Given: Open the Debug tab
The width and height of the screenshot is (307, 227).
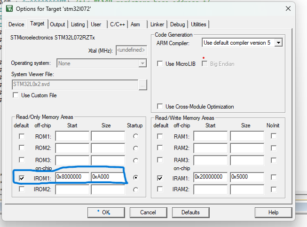Looking at the screenshot, I should [x=177, y=24].
